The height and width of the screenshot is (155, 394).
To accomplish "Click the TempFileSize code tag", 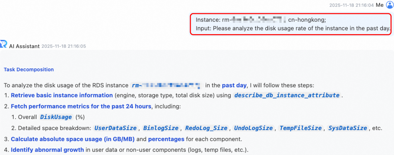I will (301, 128).
